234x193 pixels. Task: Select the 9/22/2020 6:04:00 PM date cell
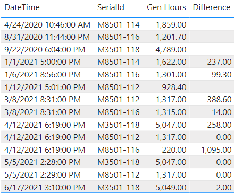45,50
